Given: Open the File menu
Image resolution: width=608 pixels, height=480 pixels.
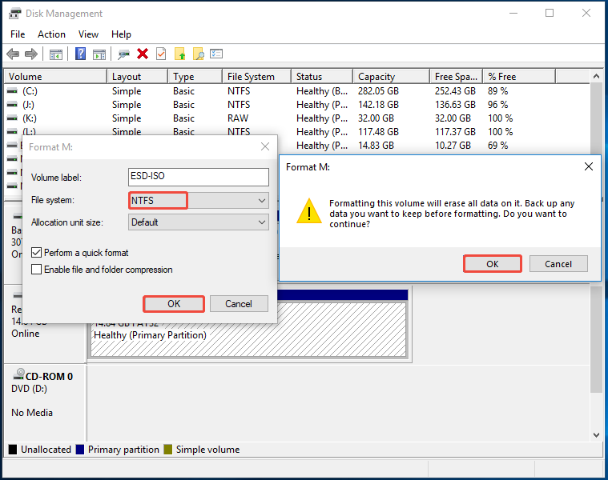Looking at the screenshot, I should (18, 34).
